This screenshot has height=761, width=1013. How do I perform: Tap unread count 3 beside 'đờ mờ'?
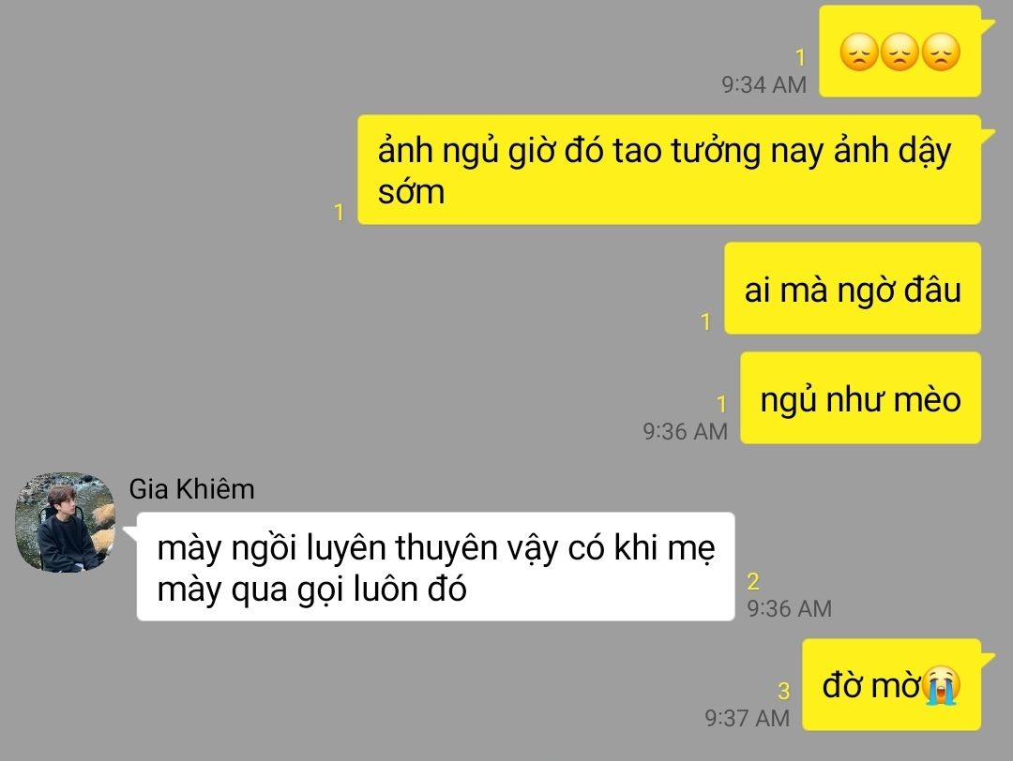tap(783, 692)
